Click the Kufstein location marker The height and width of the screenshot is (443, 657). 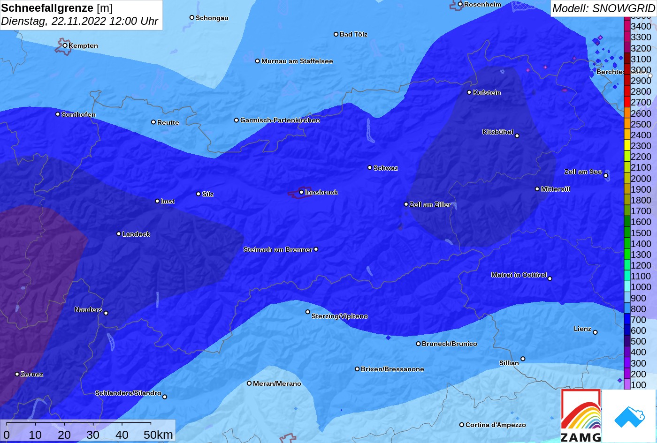point(469,92)
